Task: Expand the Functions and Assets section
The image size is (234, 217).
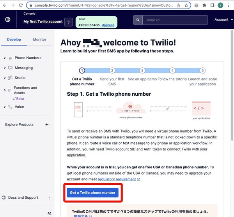Action: (5, 90)
